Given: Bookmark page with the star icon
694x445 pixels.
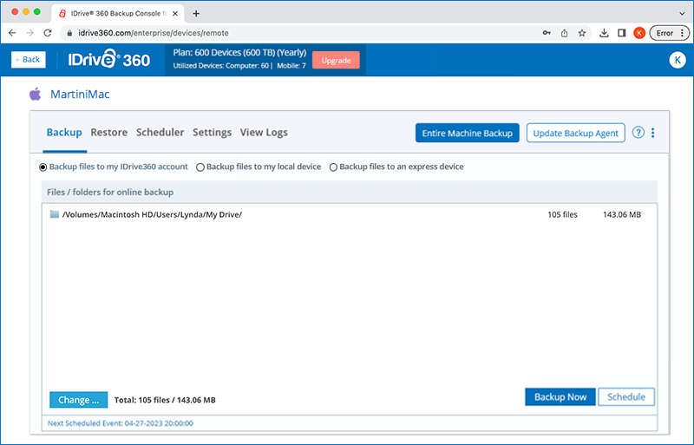Looking at the screenshot, I should (582, 33).
